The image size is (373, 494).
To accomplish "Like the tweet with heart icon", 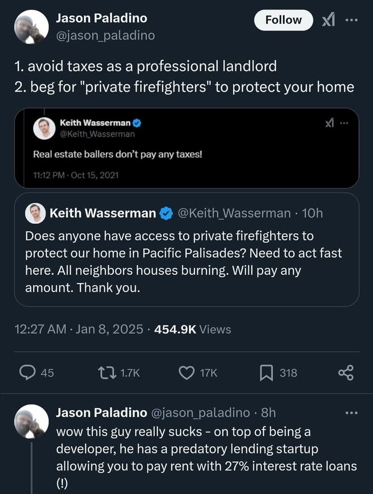I will click(x=186, y=373).
